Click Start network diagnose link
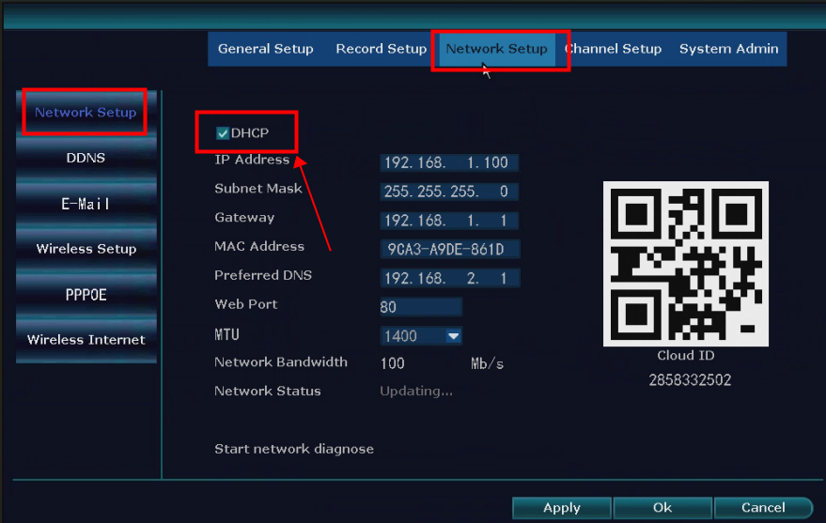 coord(294,449)
